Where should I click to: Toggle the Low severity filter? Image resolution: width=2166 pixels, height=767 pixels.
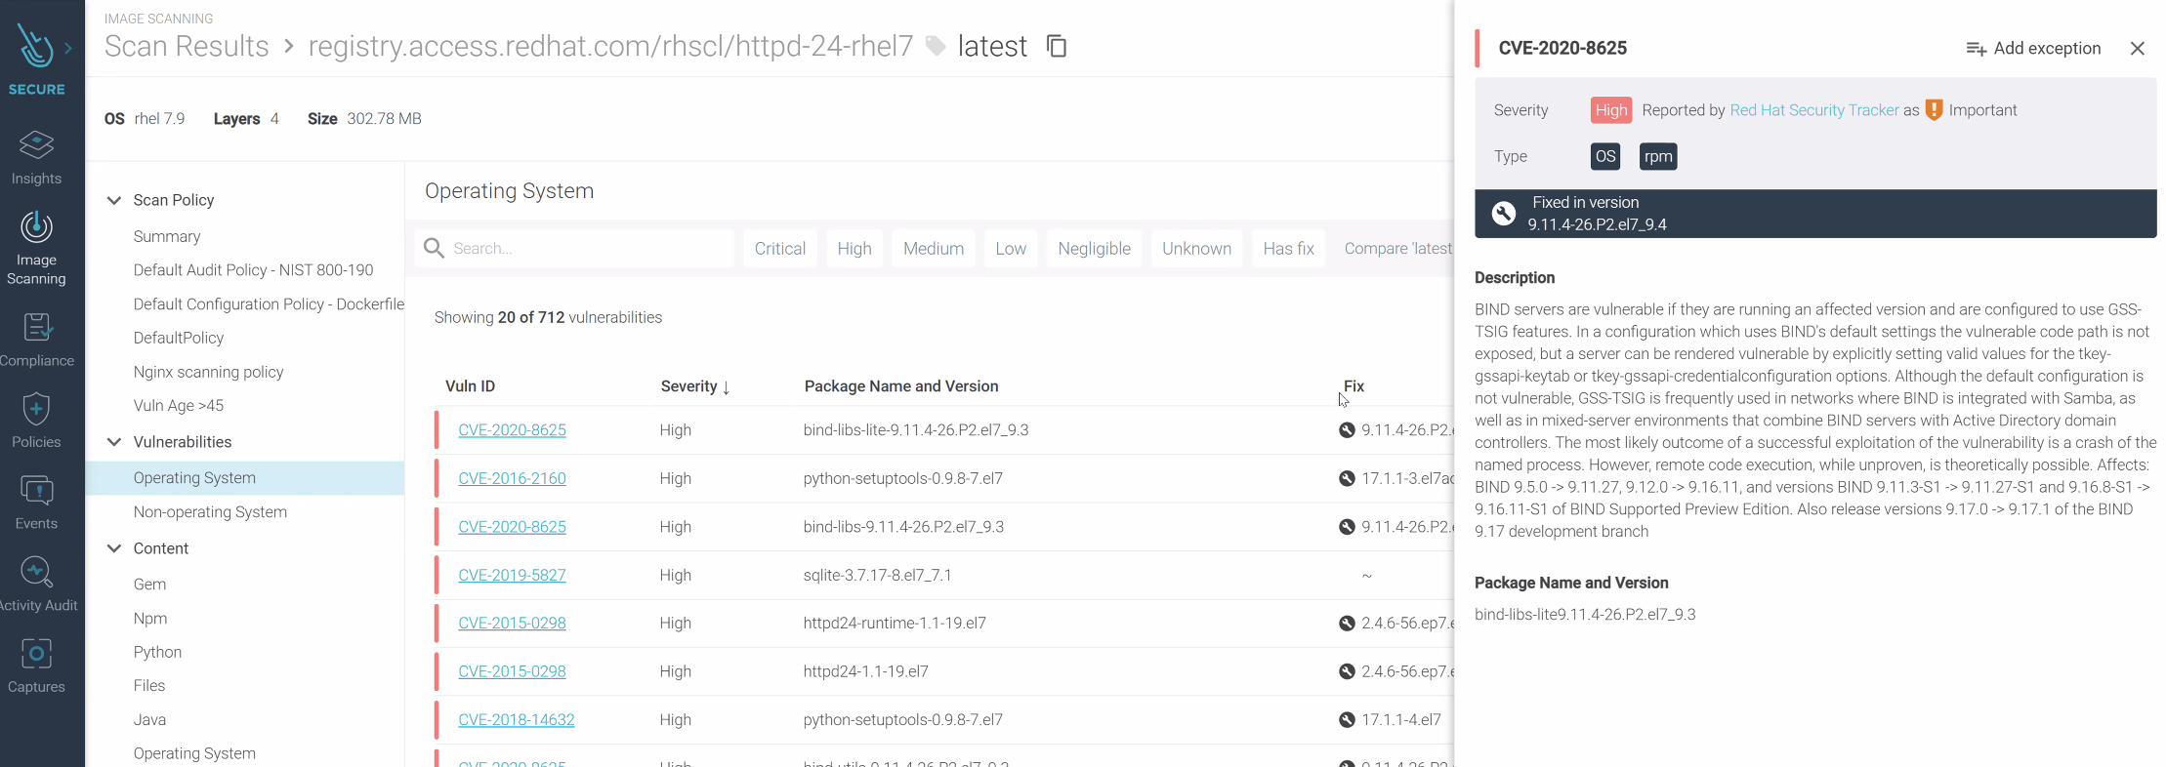click(x=1011, y=249)
